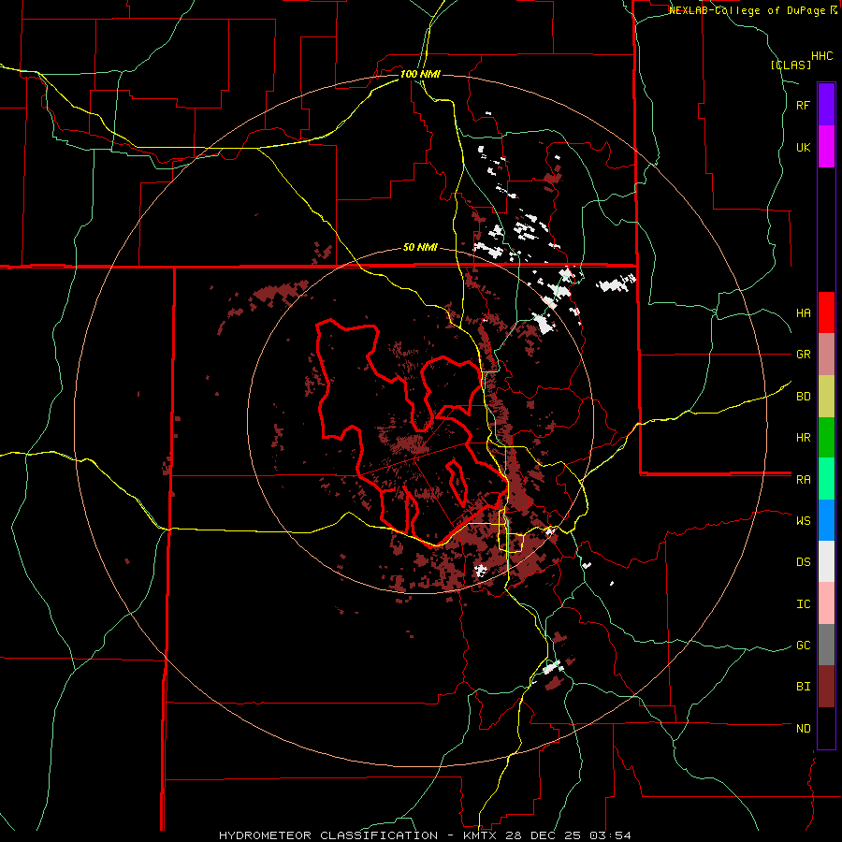Viewport: 842px width, 842px height.
Task: Click the RF purple legend swatch
Action: point(826,105)
